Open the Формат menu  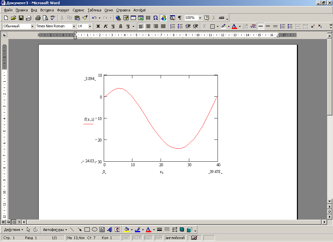tap(63, 10)
